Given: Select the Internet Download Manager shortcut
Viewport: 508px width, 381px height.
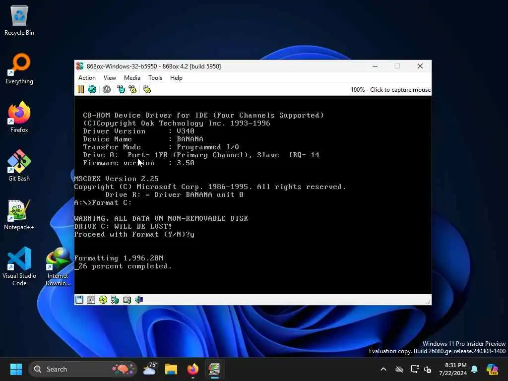Looking at the screenshot, I should point(58,266).
